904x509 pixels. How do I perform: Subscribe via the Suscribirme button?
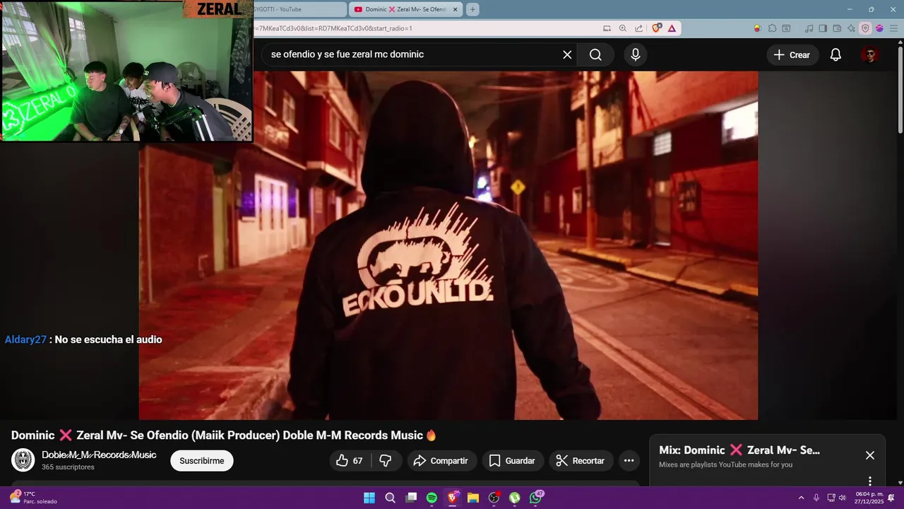(201, 461)
